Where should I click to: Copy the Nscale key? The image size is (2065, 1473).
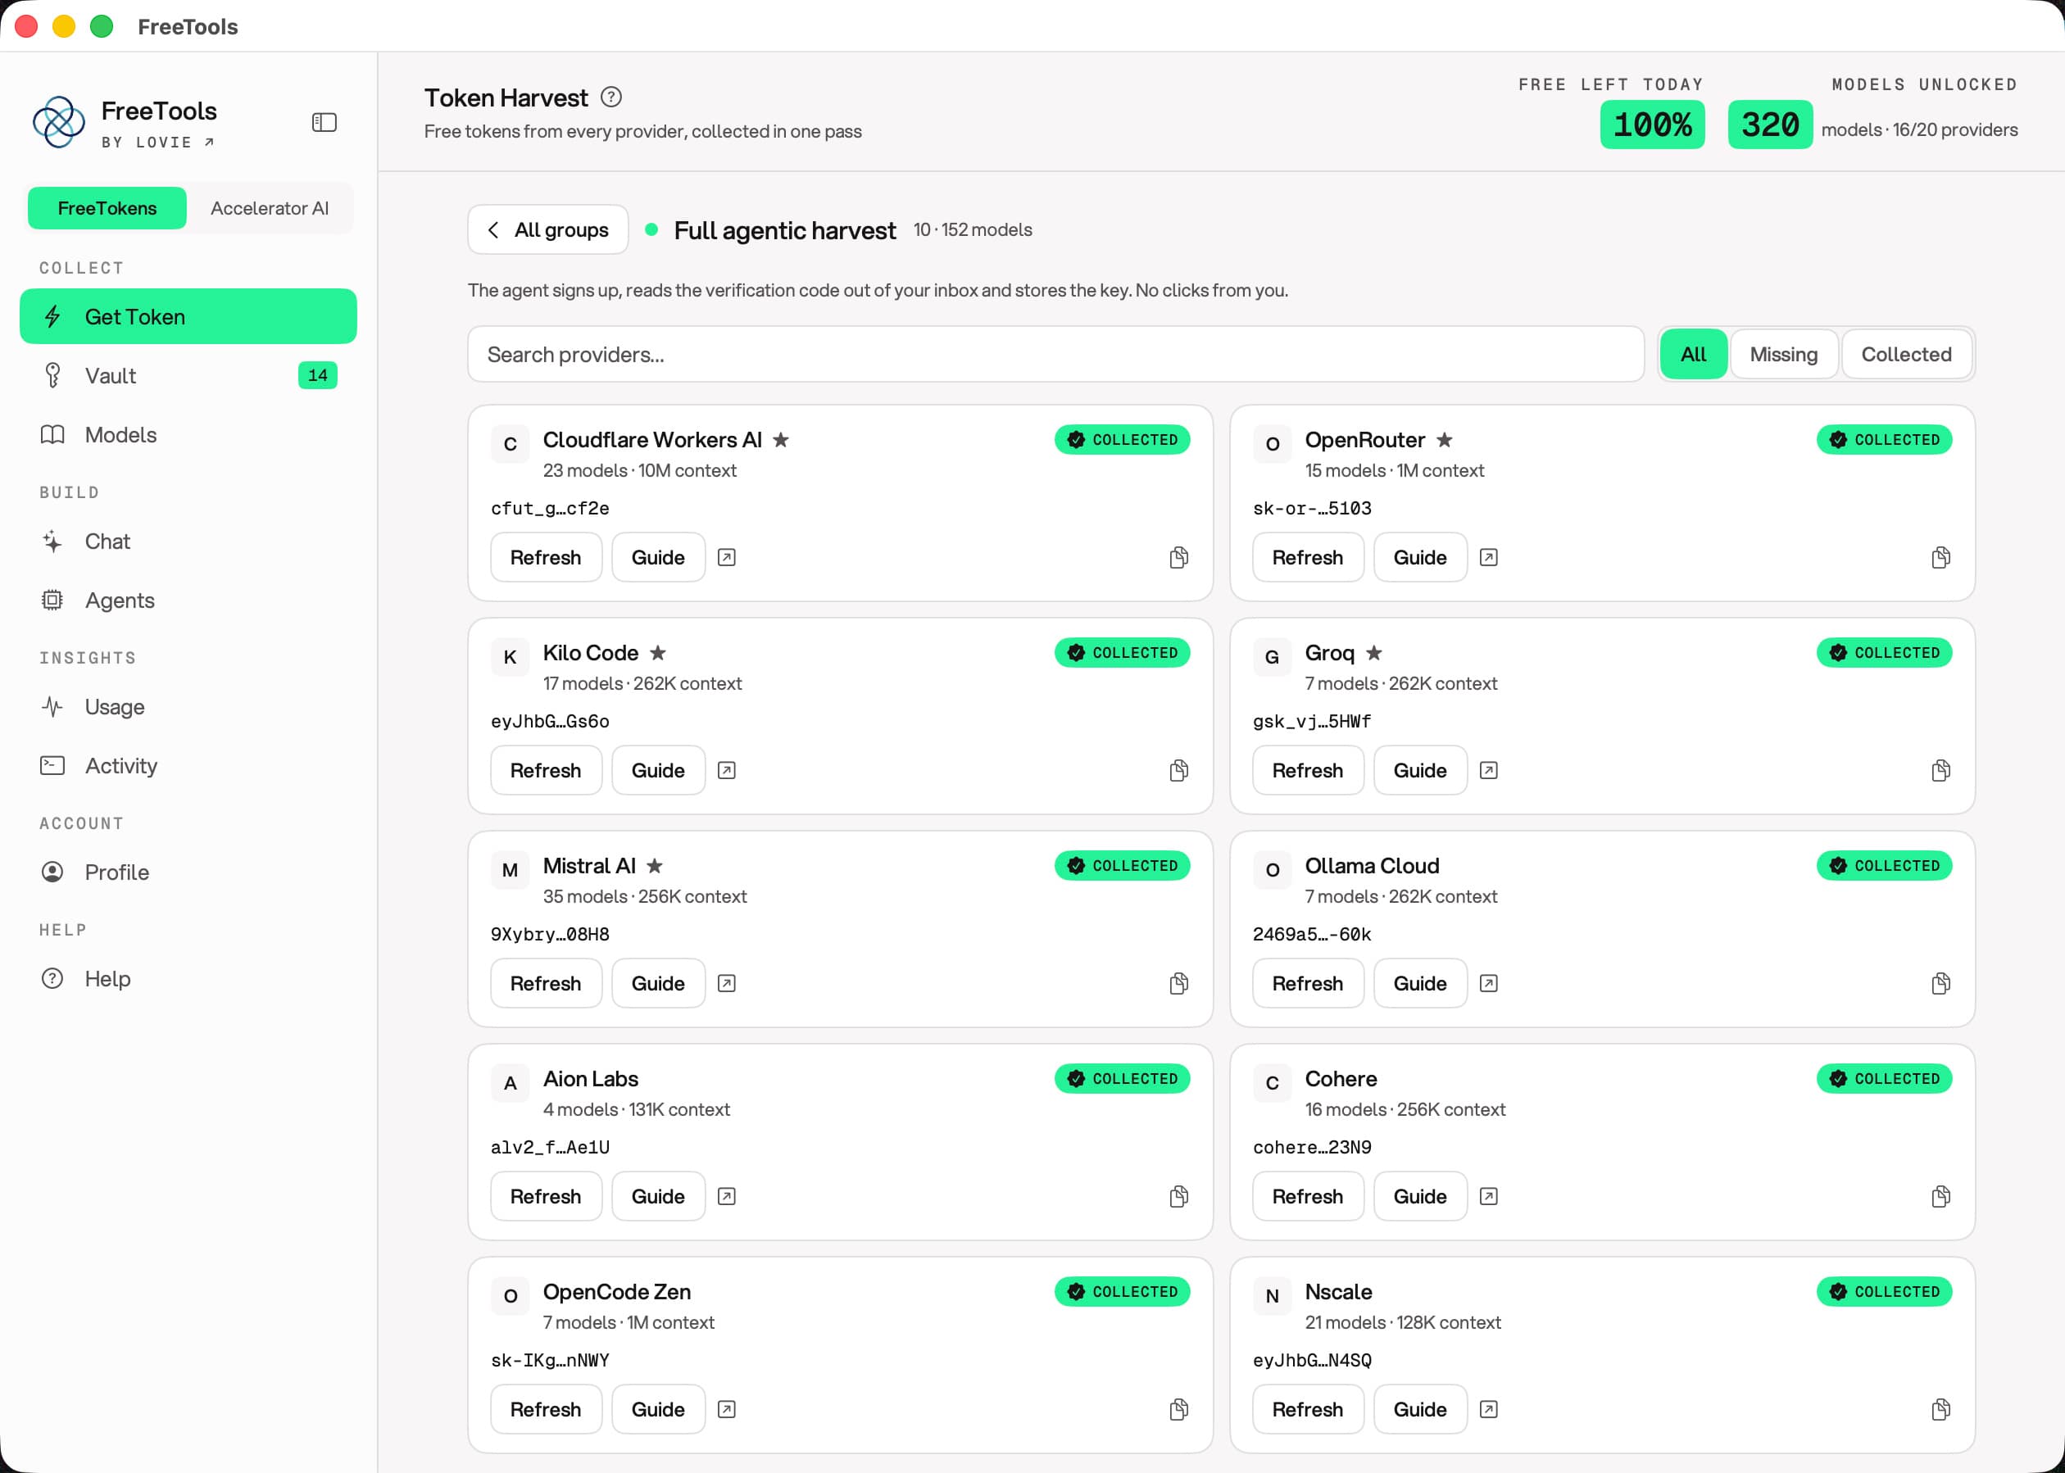[1940, 1409]
